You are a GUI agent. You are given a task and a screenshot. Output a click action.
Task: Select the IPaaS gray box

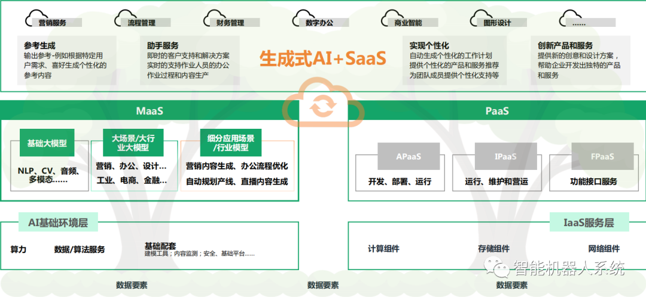(x=505, y=156)
